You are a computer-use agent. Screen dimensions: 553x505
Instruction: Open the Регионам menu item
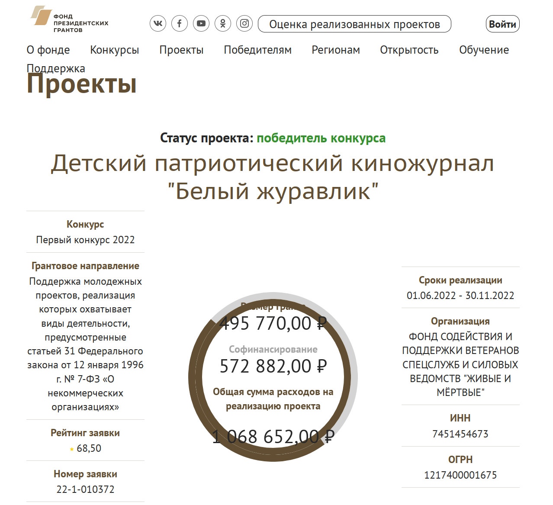(336, 50)
